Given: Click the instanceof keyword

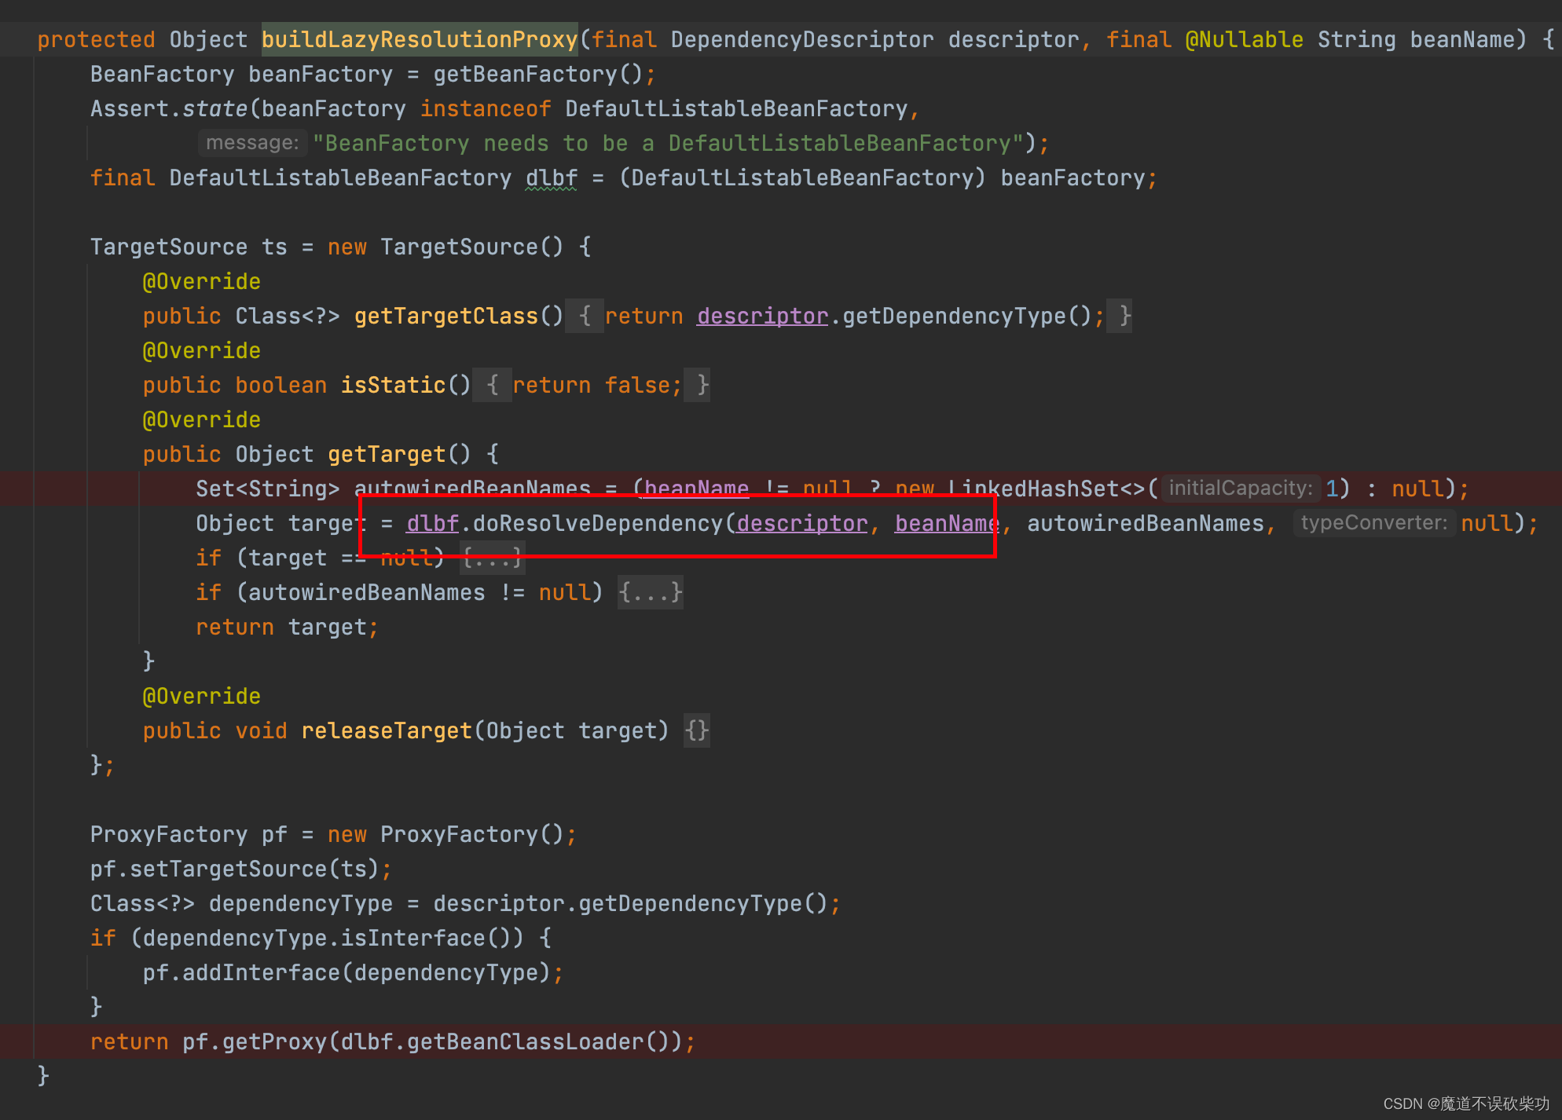Looking at the screenshot, I should tap(486, 108).
